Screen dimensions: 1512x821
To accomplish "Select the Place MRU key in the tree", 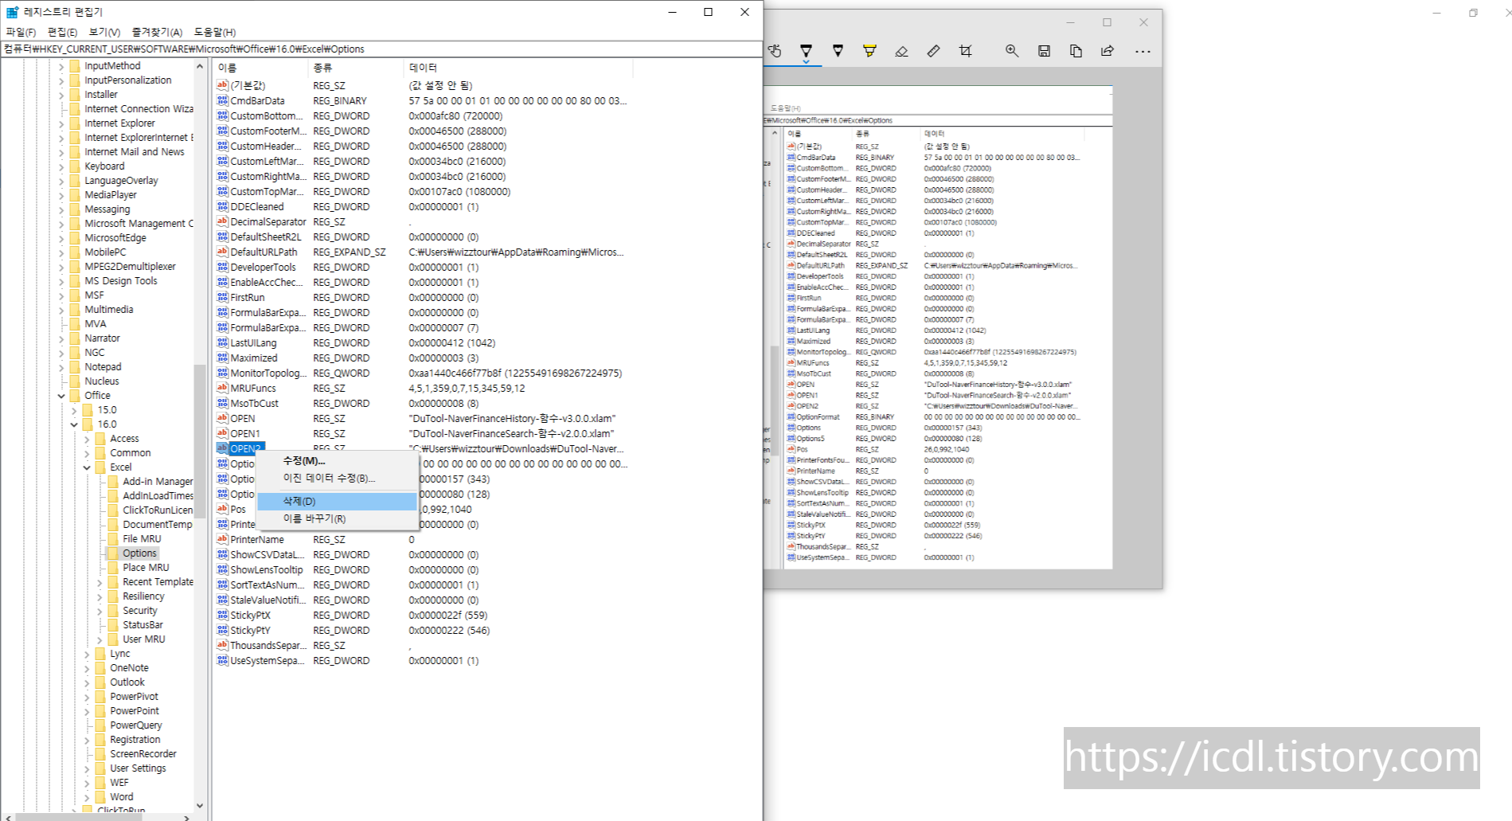I will 146,568.
